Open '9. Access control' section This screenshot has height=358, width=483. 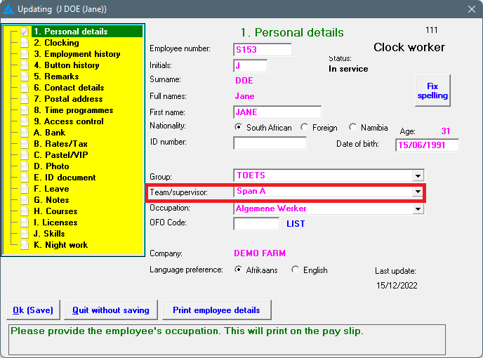[x=69, y=121]
